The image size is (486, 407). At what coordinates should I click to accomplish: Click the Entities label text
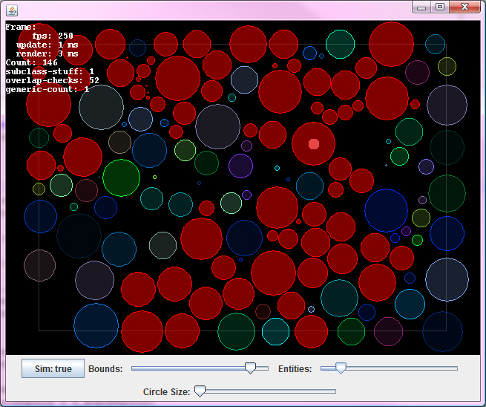pyautogui.click(x=295, y=369)
